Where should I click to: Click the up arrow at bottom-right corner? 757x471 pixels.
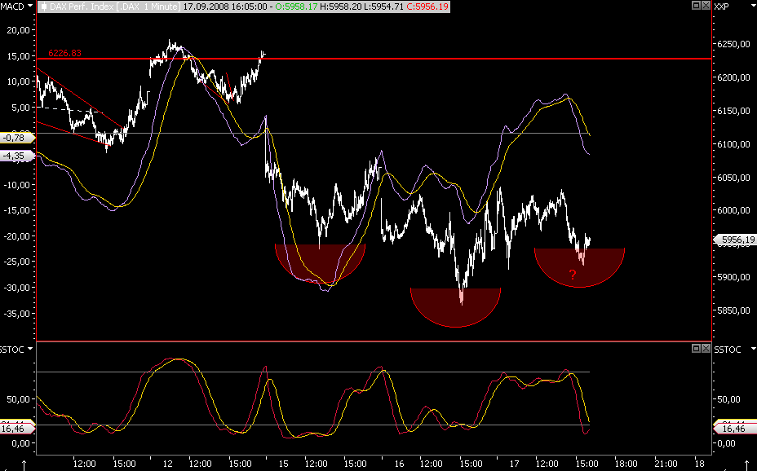[x=747, y=464]
